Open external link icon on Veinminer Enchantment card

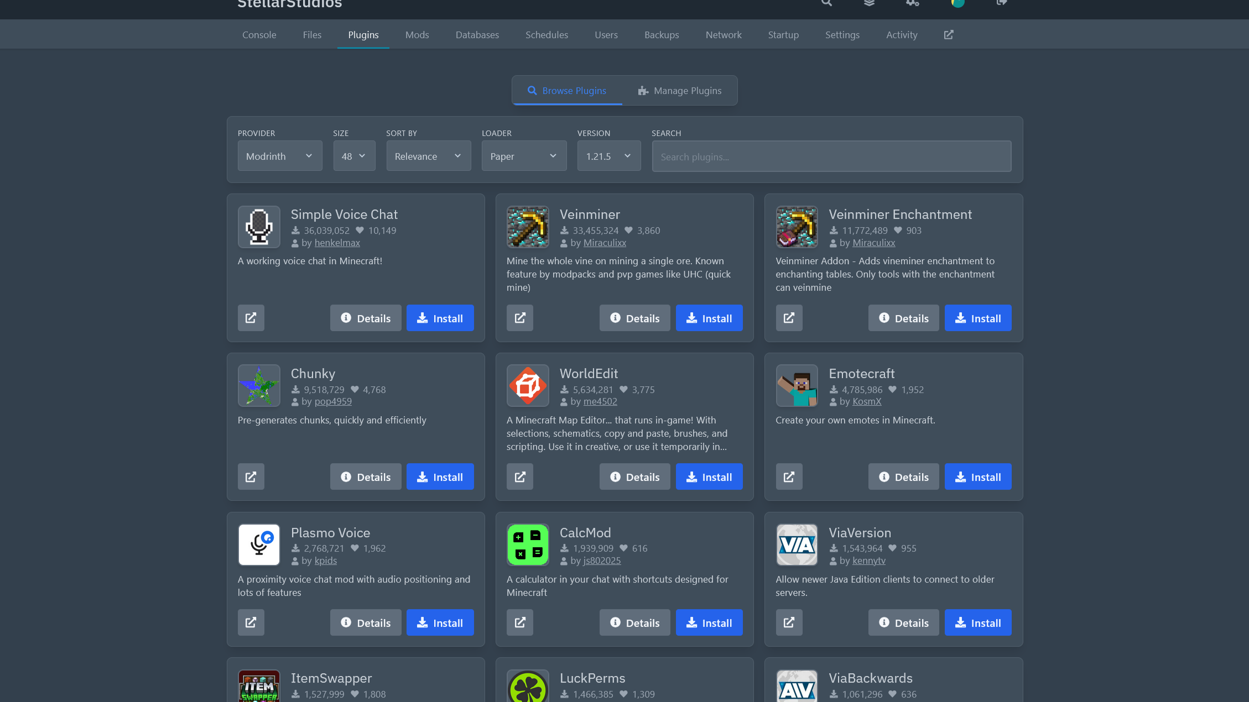click(x=789, y=318)
